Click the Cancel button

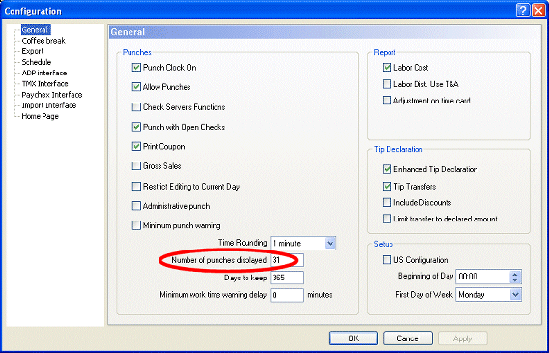(408, 338)
